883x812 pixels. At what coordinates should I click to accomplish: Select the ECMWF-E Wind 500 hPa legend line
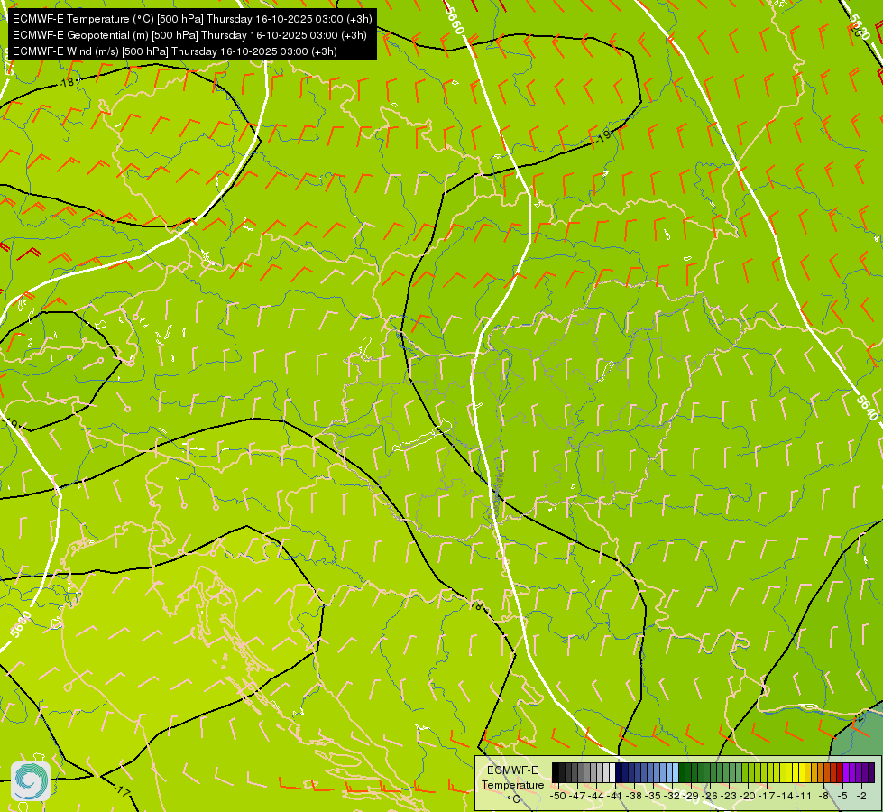(x=175, y=51)
